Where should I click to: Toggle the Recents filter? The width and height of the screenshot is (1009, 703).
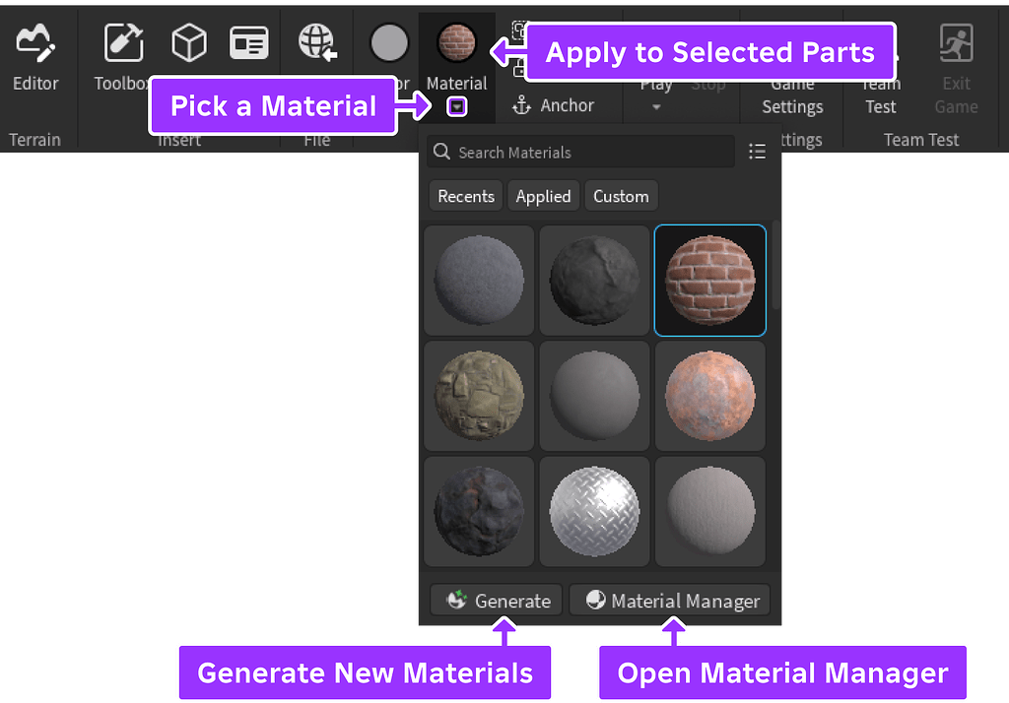465,195
